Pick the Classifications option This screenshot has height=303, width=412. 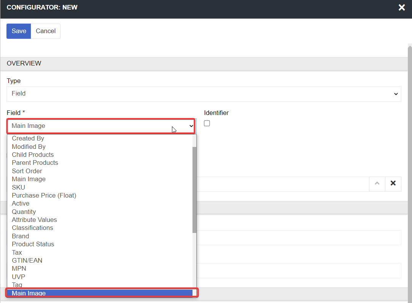coord(32,228)
